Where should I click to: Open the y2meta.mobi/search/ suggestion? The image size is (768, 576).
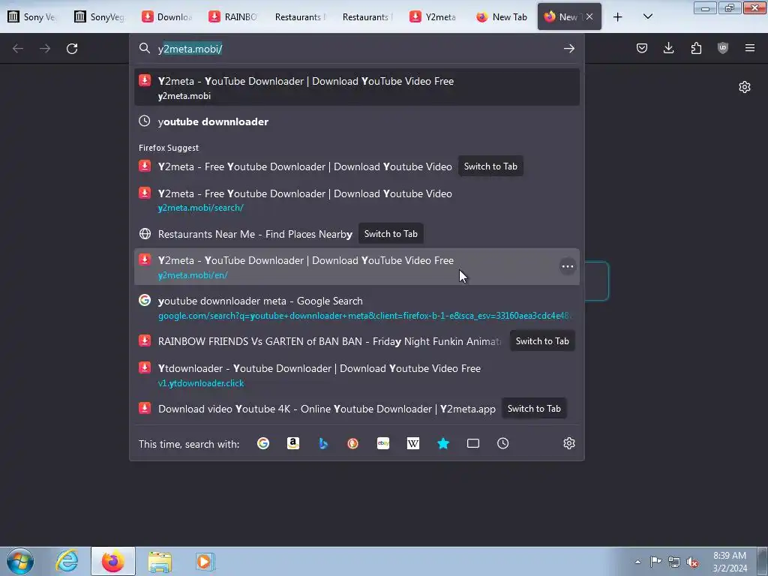click(x=356, y=199)
